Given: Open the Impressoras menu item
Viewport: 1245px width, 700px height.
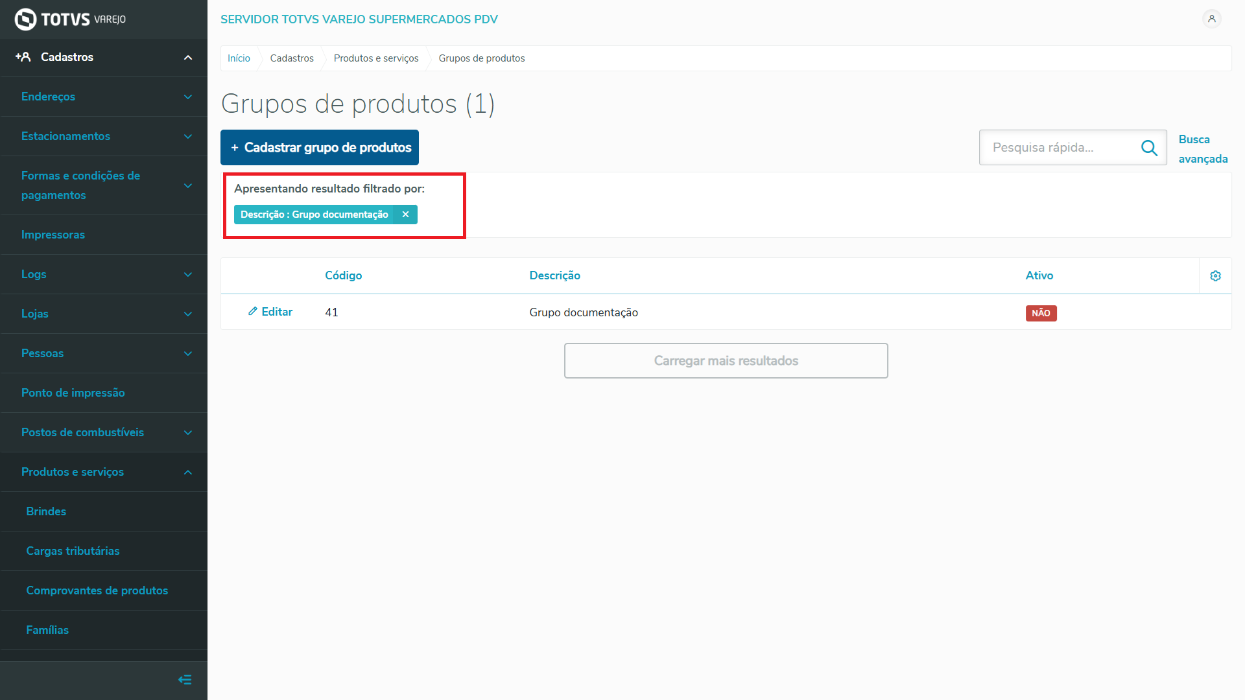Looking at the screenshot, I should click(53, 235).
